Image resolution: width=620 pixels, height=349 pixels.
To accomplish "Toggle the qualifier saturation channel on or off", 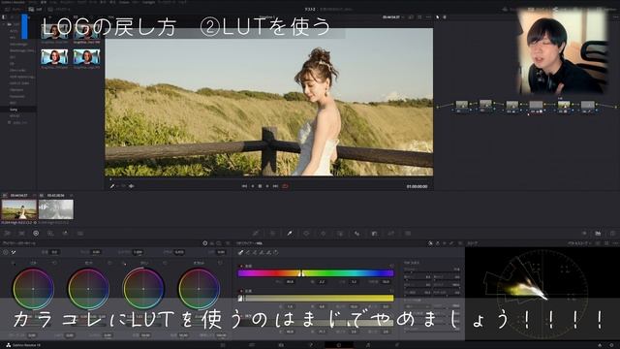I will point(241,291).
